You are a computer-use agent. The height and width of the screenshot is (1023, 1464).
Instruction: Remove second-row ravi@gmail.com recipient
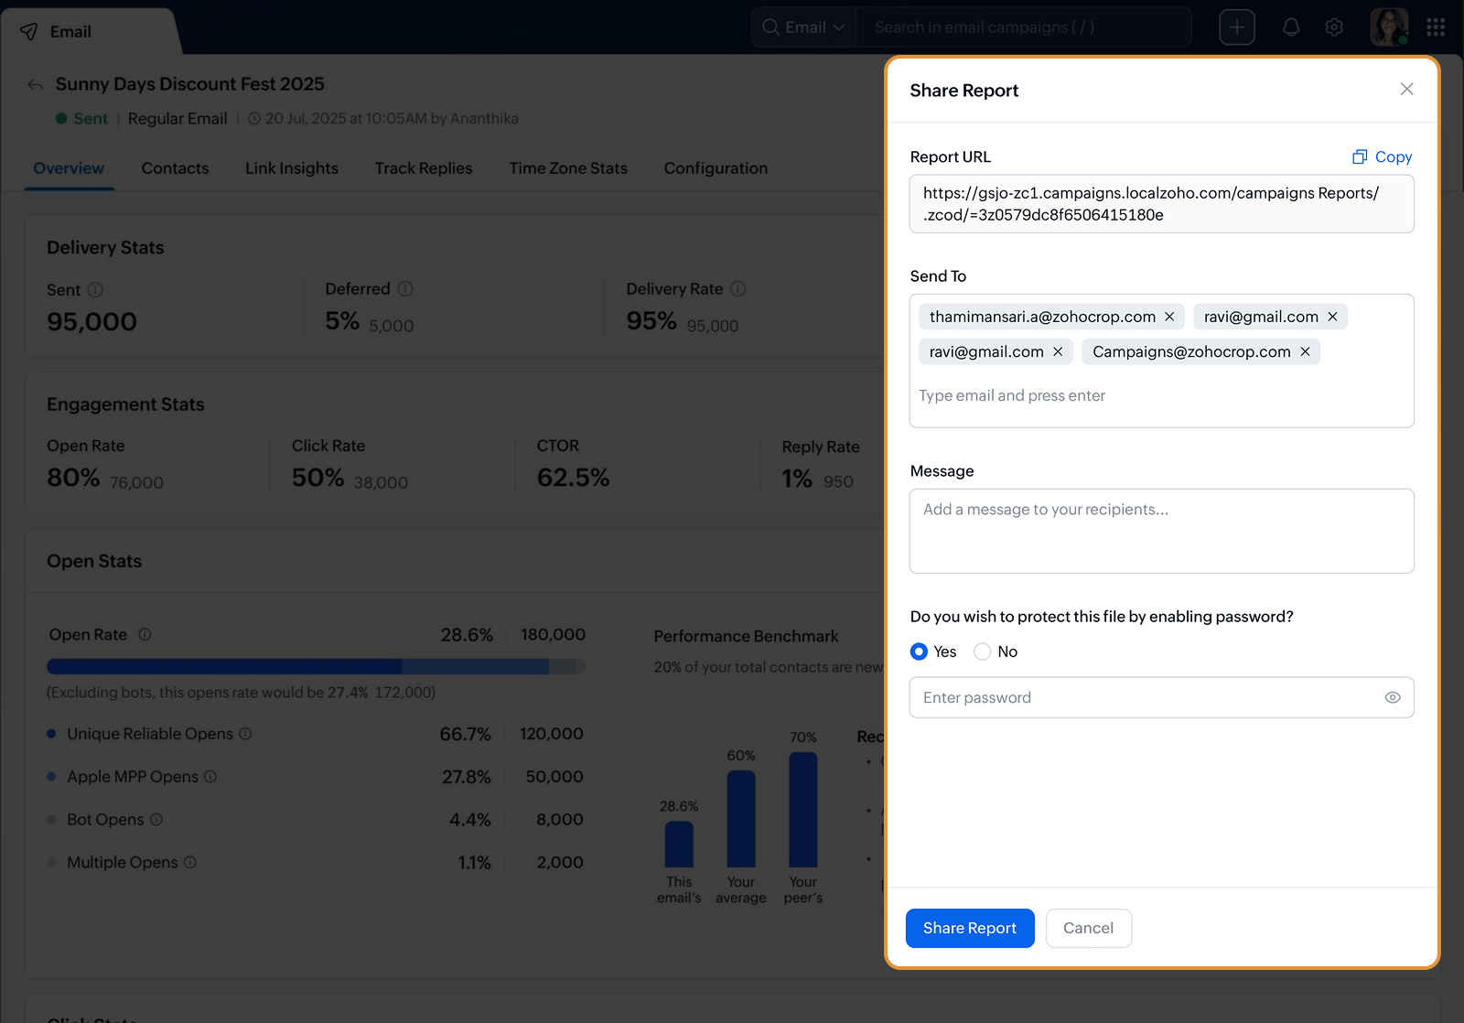point(1058,351)
